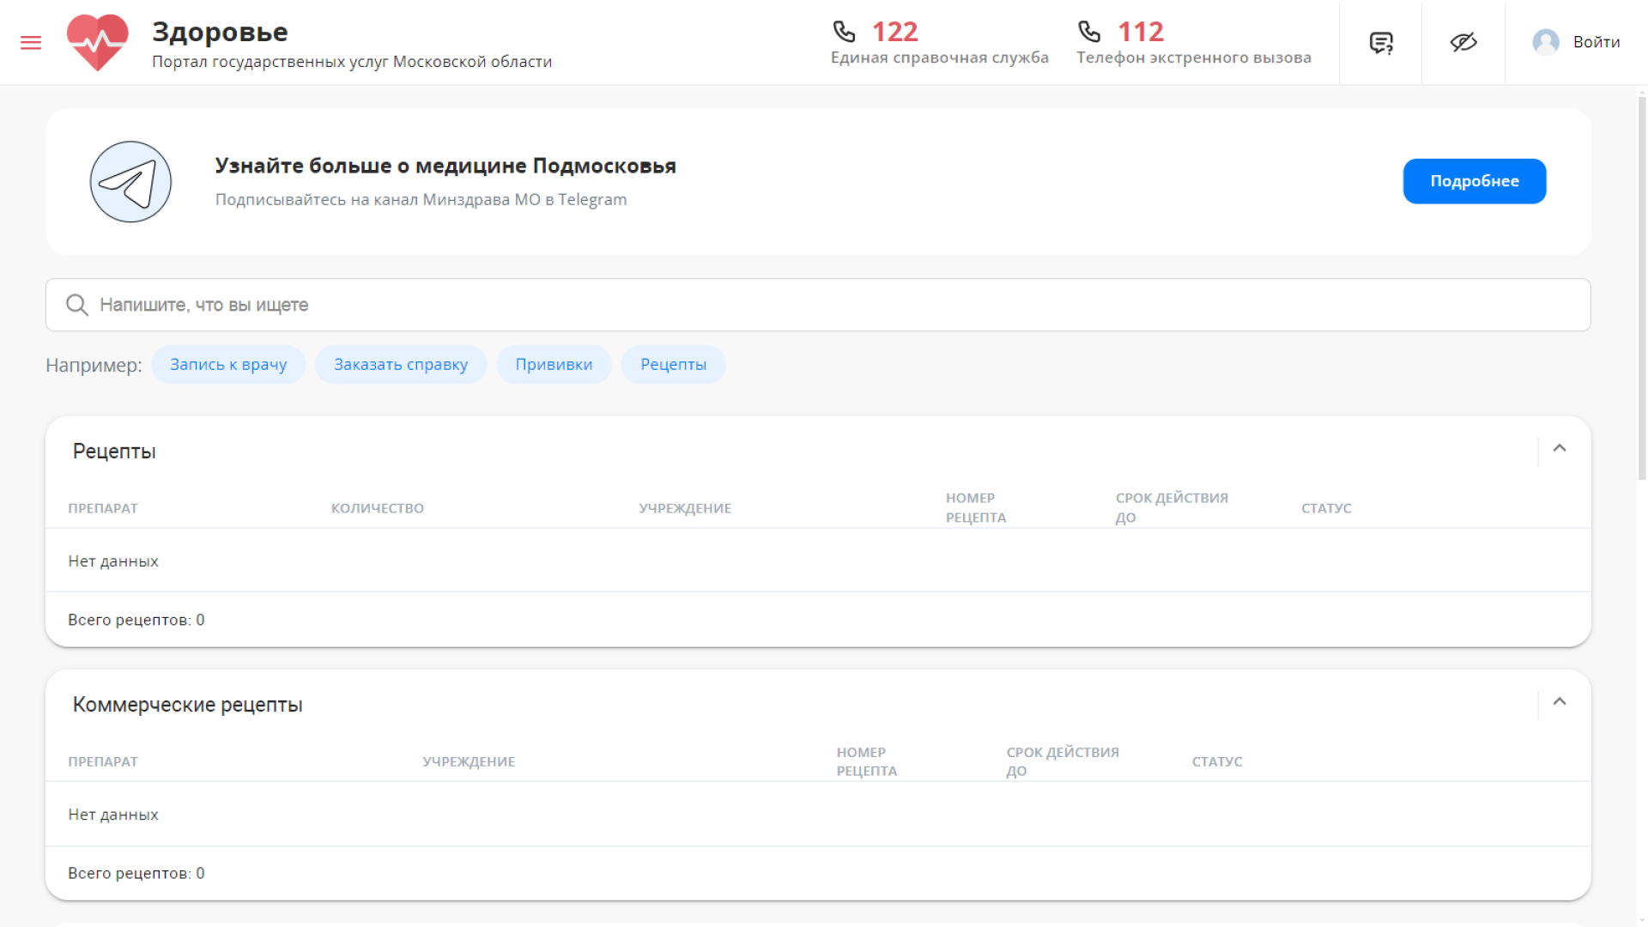Click Войти to log in

tap(1596, 42)
